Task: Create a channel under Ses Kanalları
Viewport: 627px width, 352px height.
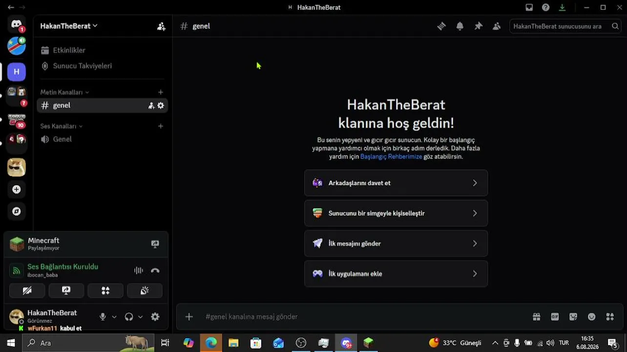Action: [x=161, y=126]
